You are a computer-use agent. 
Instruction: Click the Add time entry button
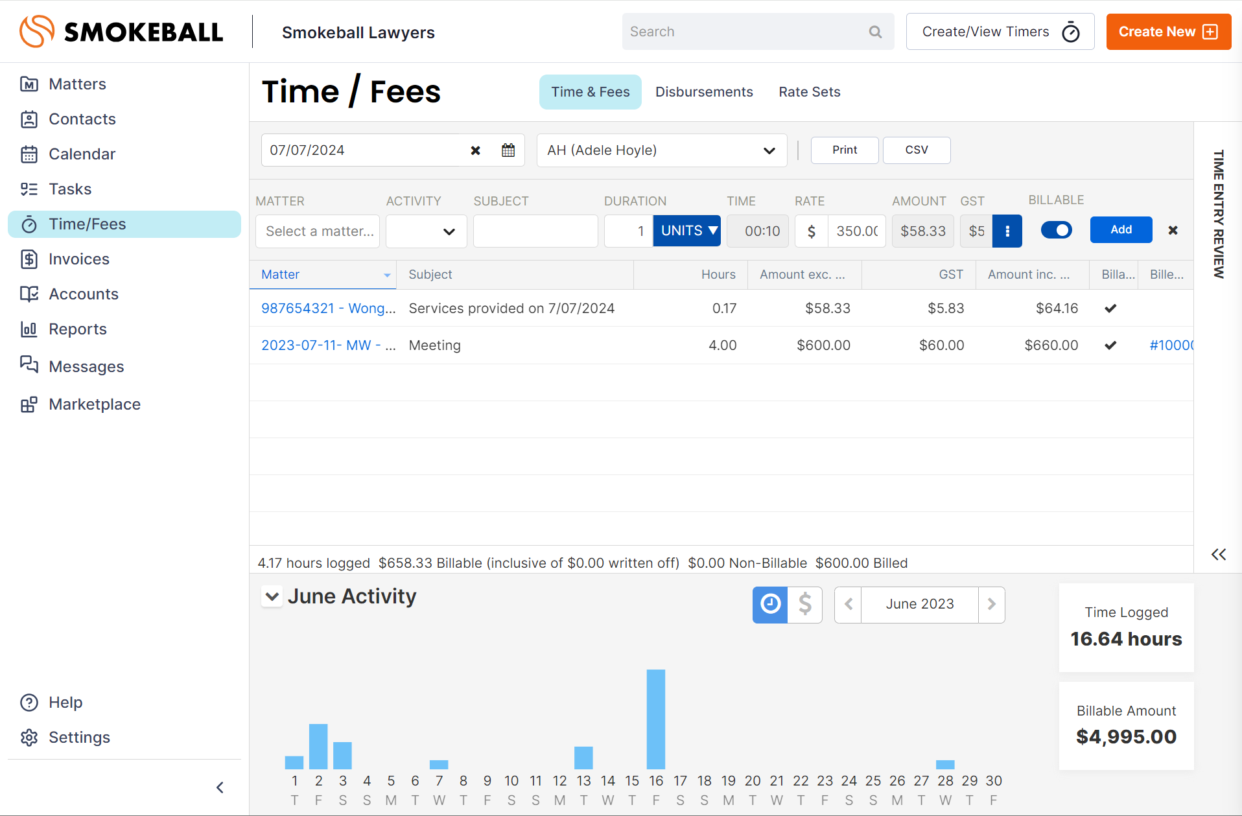pyautogui.click(x=1121, y=230)
